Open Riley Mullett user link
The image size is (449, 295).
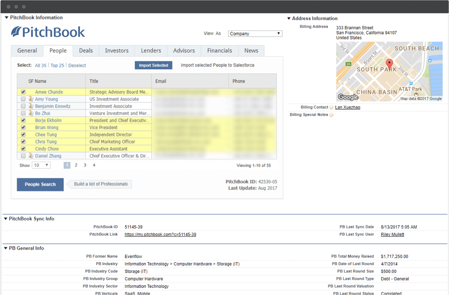click(x=392, y=234)
